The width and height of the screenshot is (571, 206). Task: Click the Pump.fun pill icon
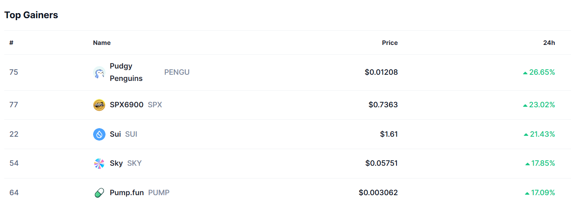pyautogui.click(x=99, y=193)
